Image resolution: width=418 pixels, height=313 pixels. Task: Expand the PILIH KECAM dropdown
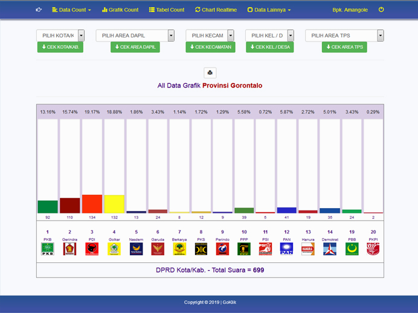point(209,36)
